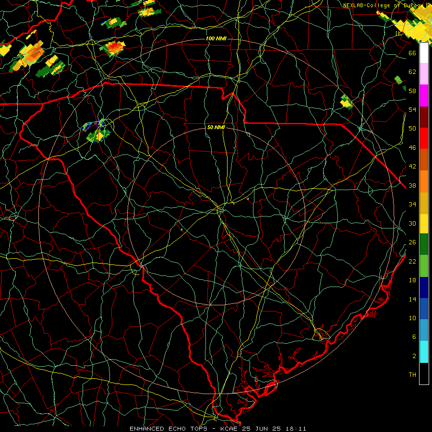Click the '34' scale label
Viewport: 432px width, 432px height.
(412, 204)
